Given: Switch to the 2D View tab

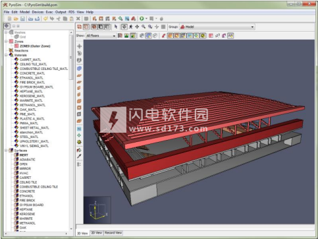Looking at the screenshot, I should click(x=96, y=233).
